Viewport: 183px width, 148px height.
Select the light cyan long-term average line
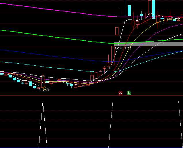(43, 65)
